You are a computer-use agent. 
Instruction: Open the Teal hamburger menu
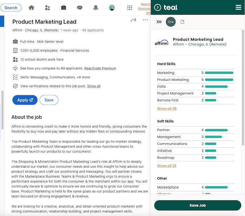[238, 7]
